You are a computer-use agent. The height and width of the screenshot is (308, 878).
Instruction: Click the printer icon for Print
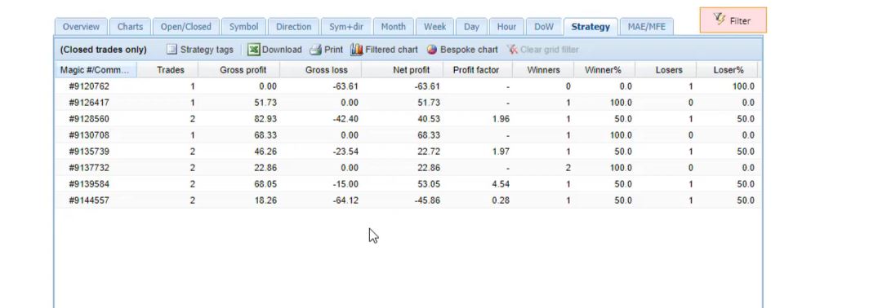pyautogui.click(x=316, y=50)
